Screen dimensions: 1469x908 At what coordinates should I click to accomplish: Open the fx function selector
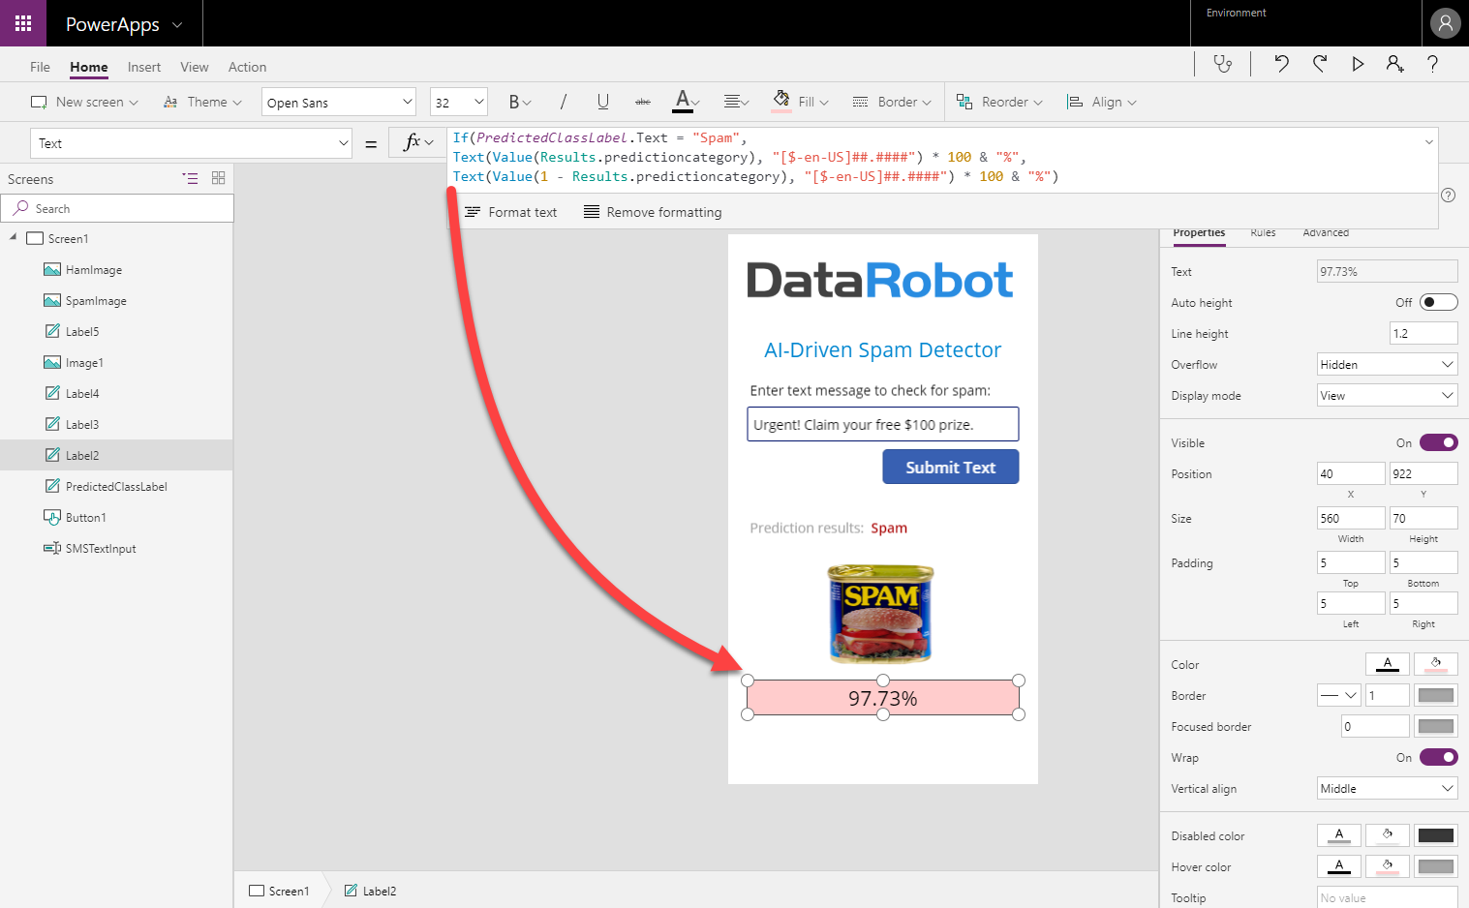tap(417, 143)
